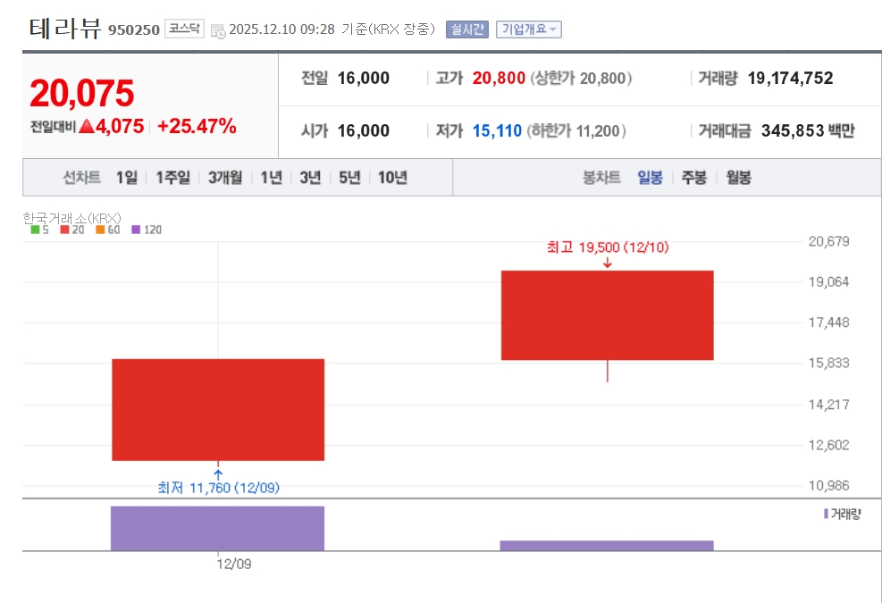Click the 저가 value 15,110
This screenshot has height=603, width=882.
click(x=497, y=131)
